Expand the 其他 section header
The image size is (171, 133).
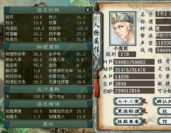[48, 124]
